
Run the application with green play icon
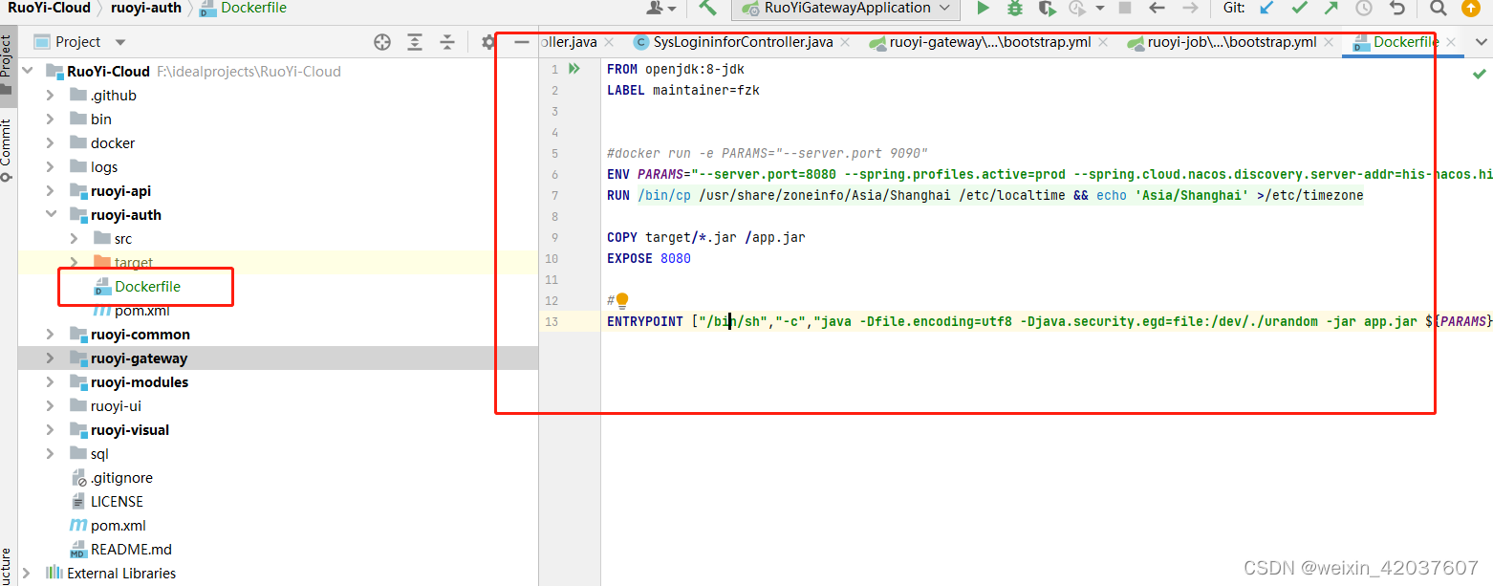point(983,8)
